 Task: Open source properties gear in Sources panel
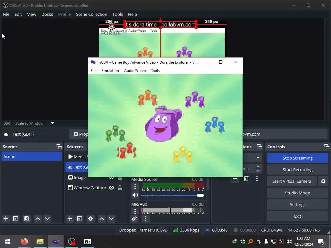(x=91, y=219)
